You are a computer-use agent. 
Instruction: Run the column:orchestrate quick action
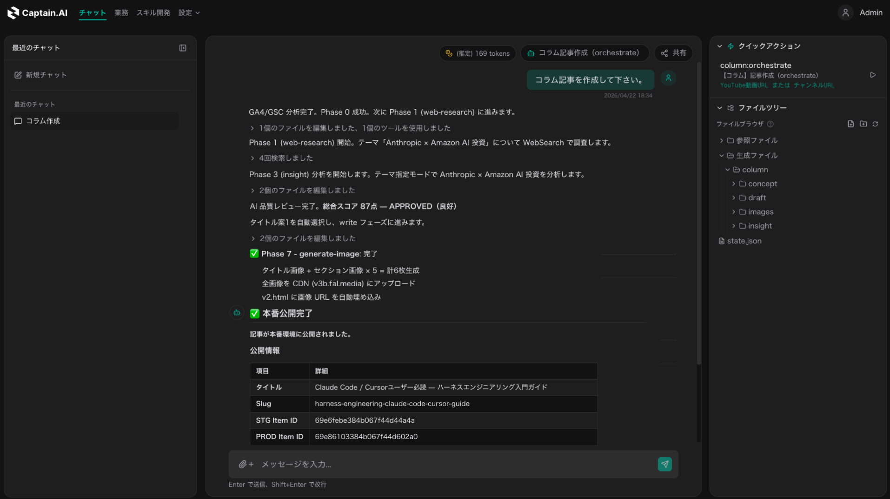tap(873, 75)
